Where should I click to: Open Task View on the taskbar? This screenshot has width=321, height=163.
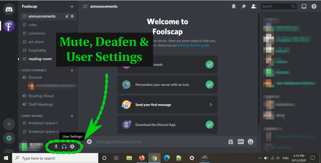116,158
